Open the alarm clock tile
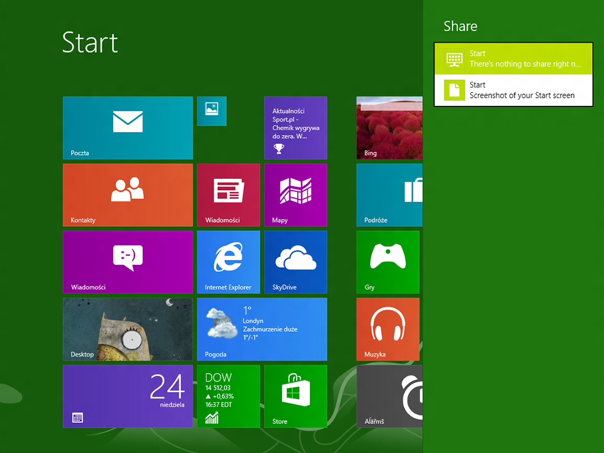The height and width of the screenshot is (453, 604). (x=389, y=396)
